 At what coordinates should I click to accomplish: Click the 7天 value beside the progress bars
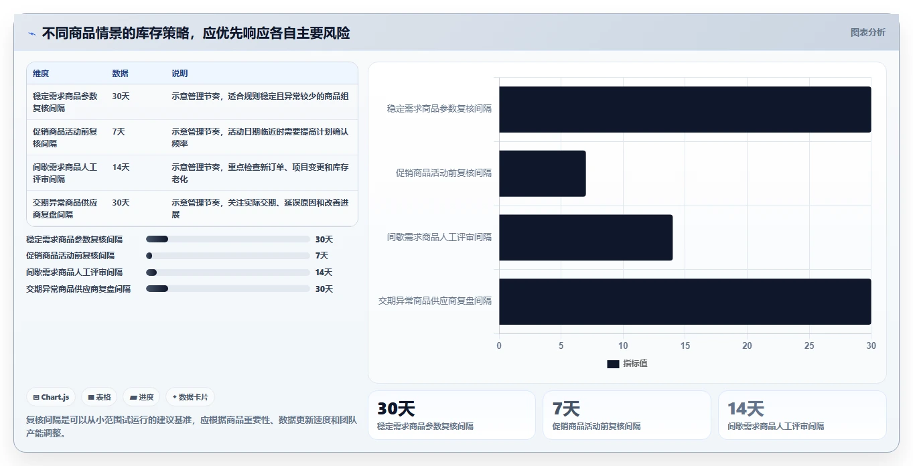tap(322, 256)
